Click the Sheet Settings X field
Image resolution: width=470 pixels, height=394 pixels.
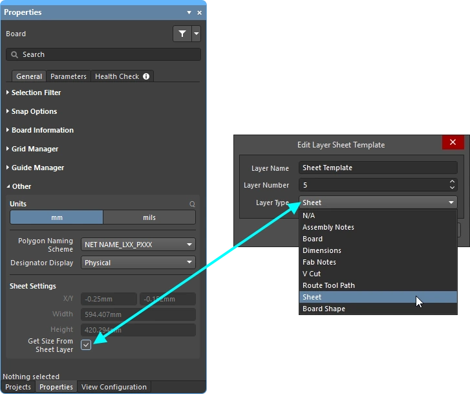click(x=109, y=299)
